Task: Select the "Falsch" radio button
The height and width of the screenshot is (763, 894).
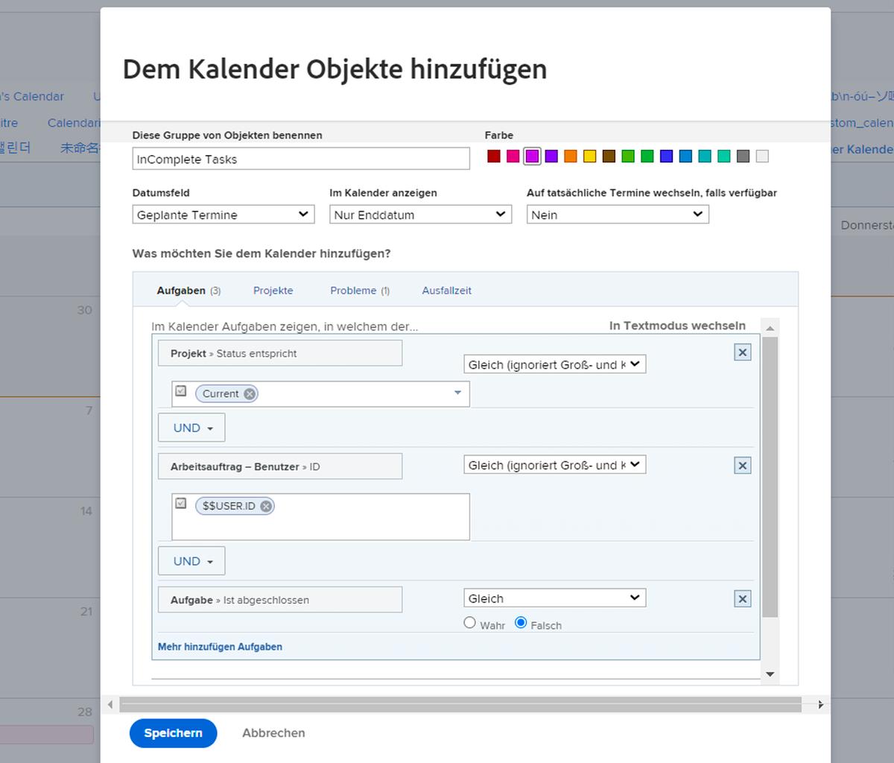Action: click(521, 622)
